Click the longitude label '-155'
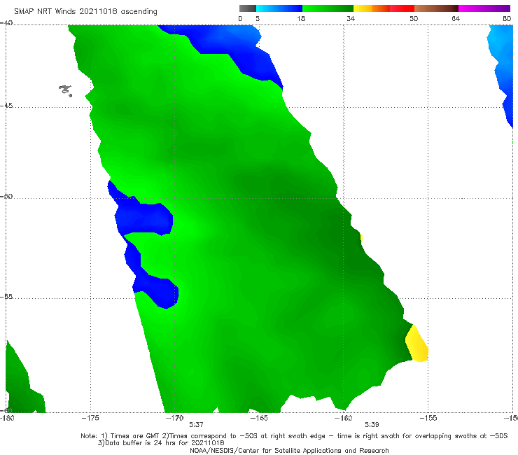The width and height of the screenshot is (518, 455). pyautogui.click(x=428, y=418)
